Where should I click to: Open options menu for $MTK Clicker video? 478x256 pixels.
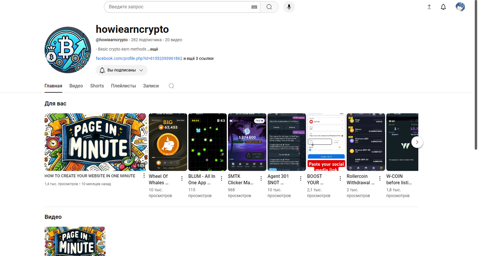coord(261,178)
